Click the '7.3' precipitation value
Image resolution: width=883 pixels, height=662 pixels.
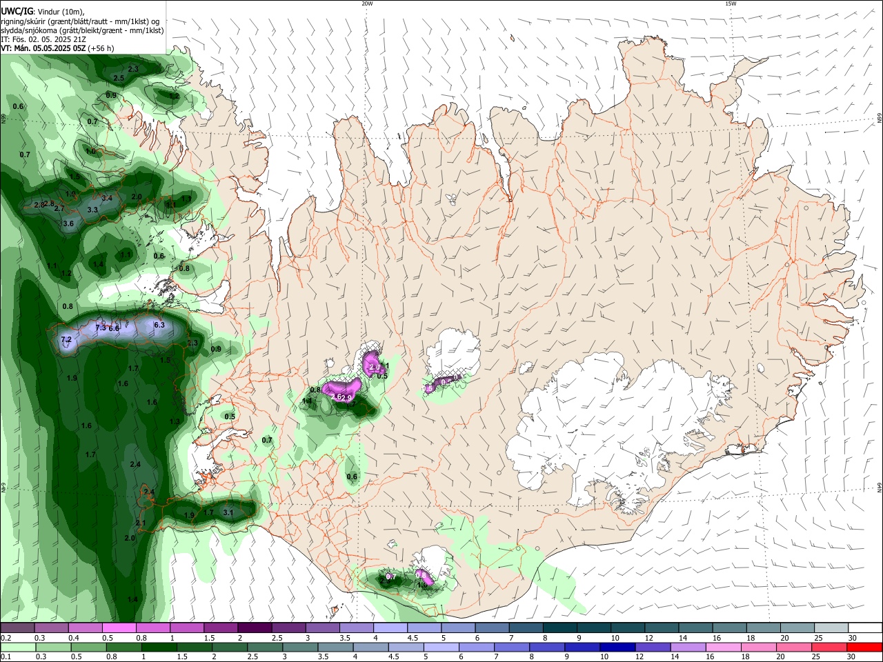(x=101, y=328)
